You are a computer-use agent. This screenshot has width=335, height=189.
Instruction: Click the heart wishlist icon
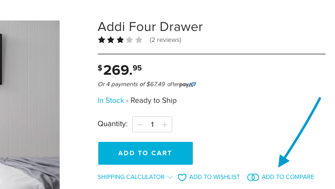tap(182, 177)
